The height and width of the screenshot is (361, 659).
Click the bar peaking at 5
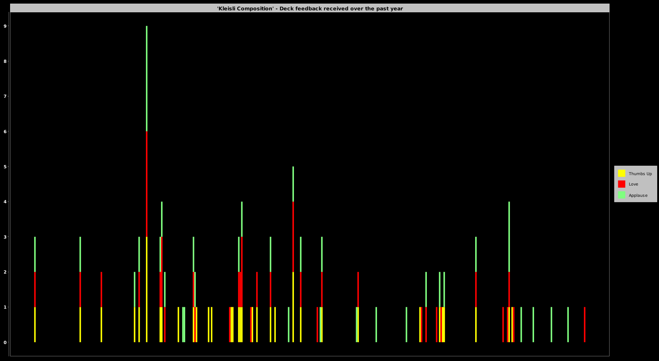pyautogui.click(x=293, y=254)
